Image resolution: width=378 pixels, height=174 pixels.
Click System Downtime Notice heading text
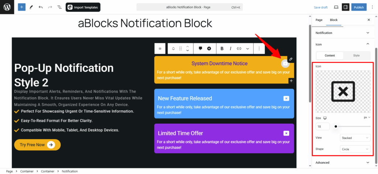click(x=219, y=63)
